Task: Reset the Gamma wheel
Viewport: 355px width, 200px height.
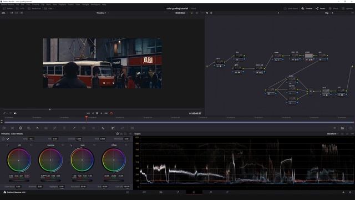Action: pyautogui.click(x=63, y=145)
